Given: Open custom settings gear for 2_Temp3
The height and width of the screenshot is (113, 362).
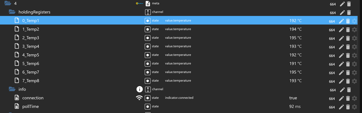Looking at the screenshot, I should coord(354,38).
